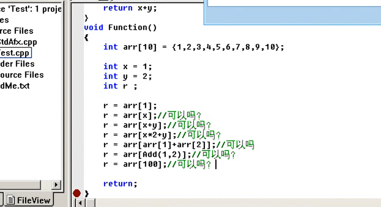Click the line 'int y = 2;'
The height and width of the screenshot is (207, 381).
coord(127,76)
